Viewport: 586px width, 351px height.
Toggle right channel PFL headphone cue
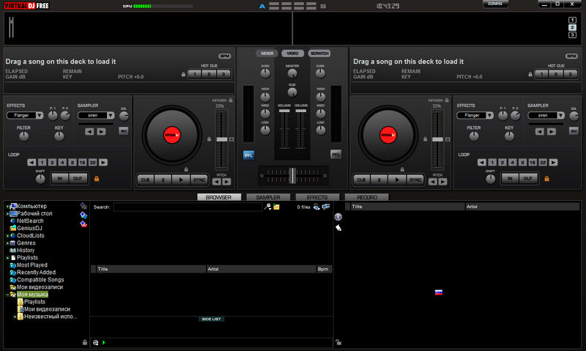(x=335, y=155)
